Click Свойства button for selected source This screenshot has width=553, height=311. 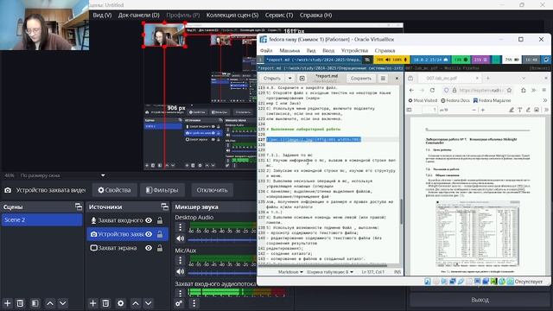[114, 190]
